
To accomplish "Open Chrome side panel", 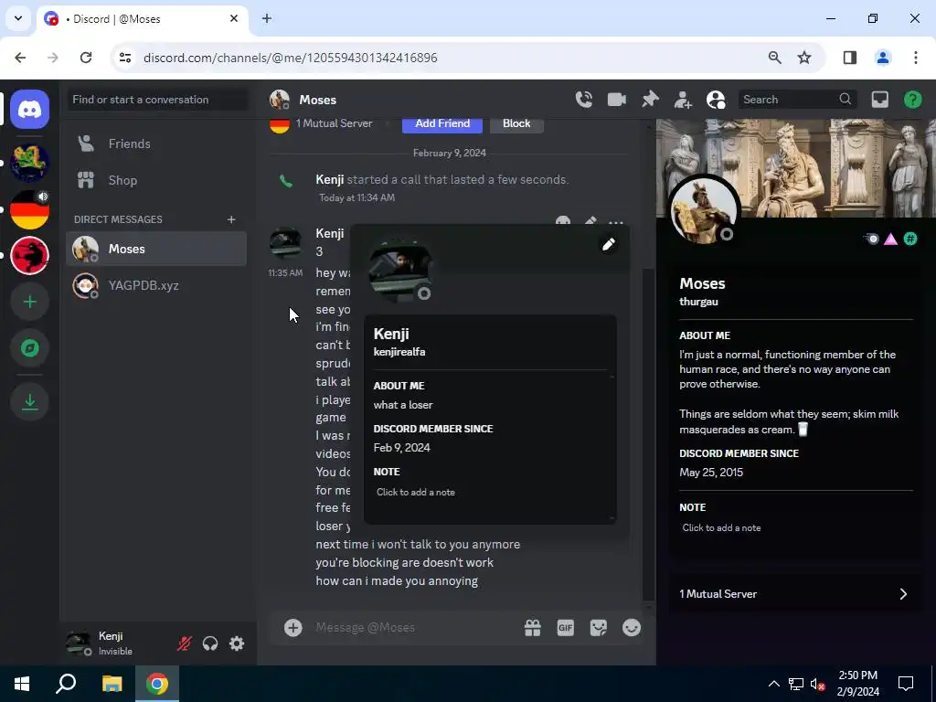I will tap(850, 58).
